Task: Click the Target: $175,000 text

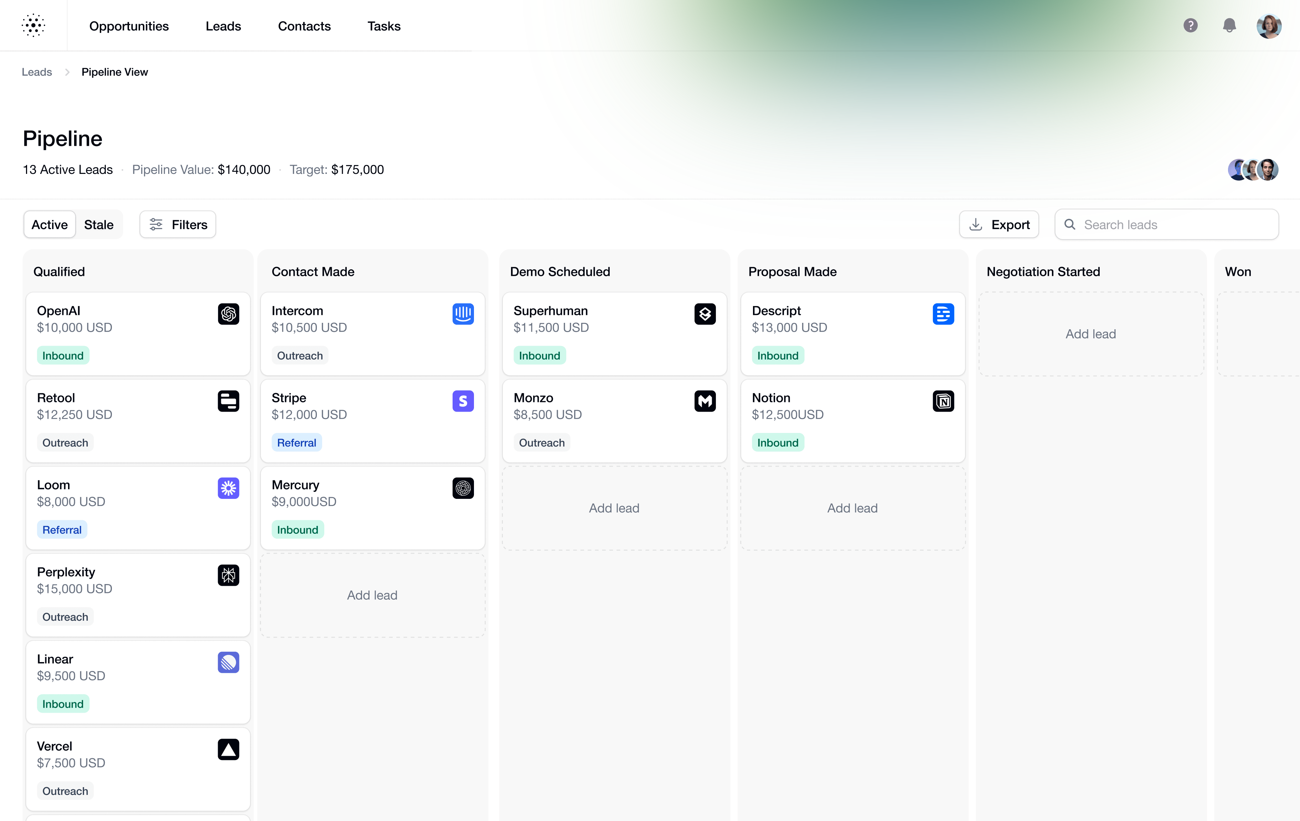Action: click(x=337, y=170)
